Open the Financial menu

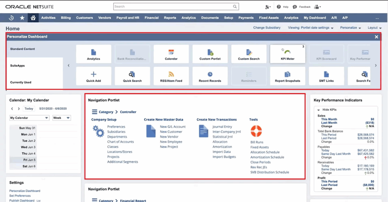tap(152, 18)
